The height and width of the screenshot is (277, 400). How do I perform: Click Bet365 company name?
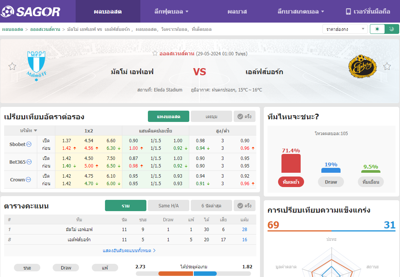(17, 162)
